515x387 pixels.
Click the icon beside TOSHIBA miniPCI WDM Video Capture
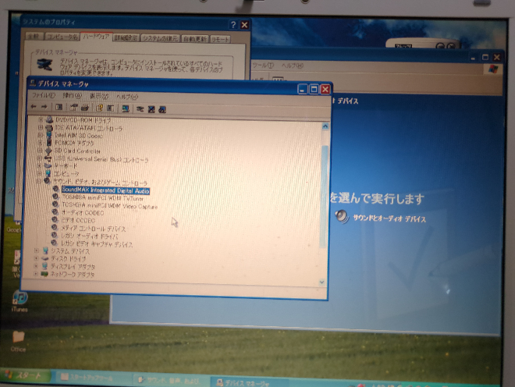point(55,204)
